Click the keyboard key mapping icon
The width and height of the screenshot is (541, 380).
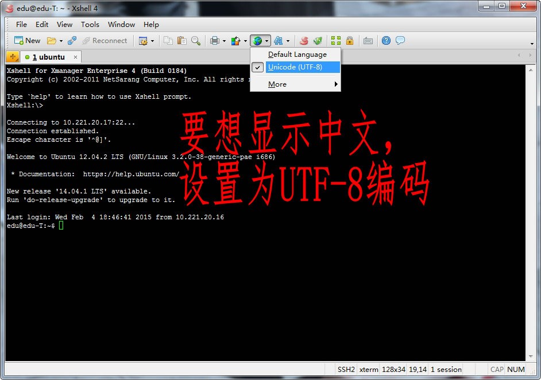tap(368, 41)
